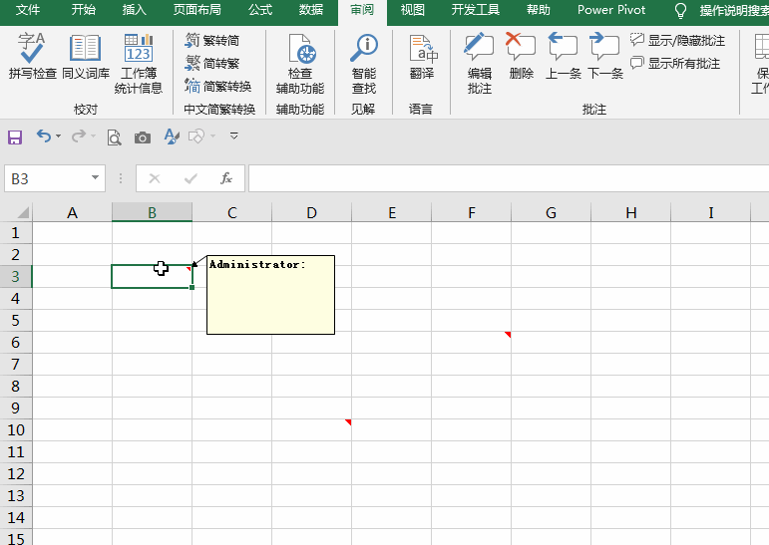Screen dimensions: 769x545
Task: Click the three-dot formula bar handle
Action: point(121,179)
